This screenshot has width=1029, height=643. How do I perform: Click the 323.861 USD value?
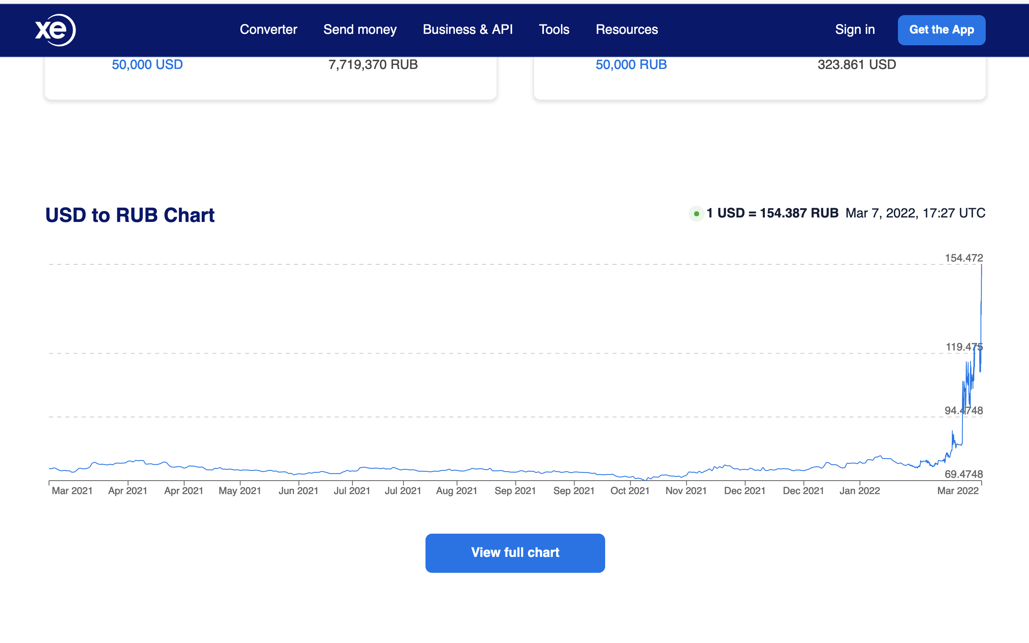(857, 64)
